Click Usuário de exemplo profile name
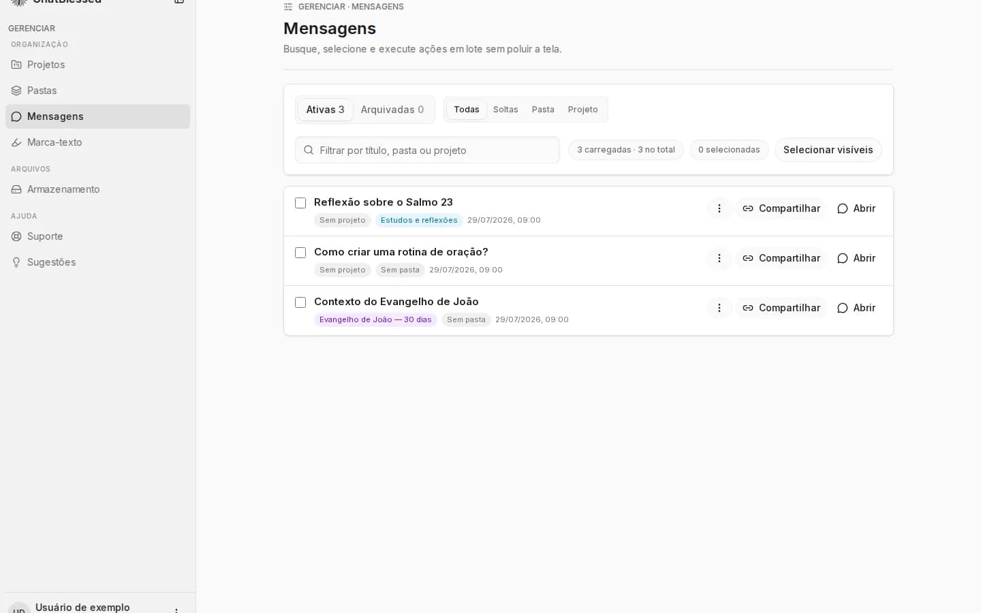Image resolution: width=981 pixels, height=613 pixels. (x=82, y=608)
